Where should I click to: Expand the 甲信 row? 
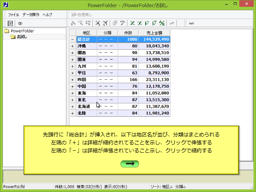coord(73,73)
